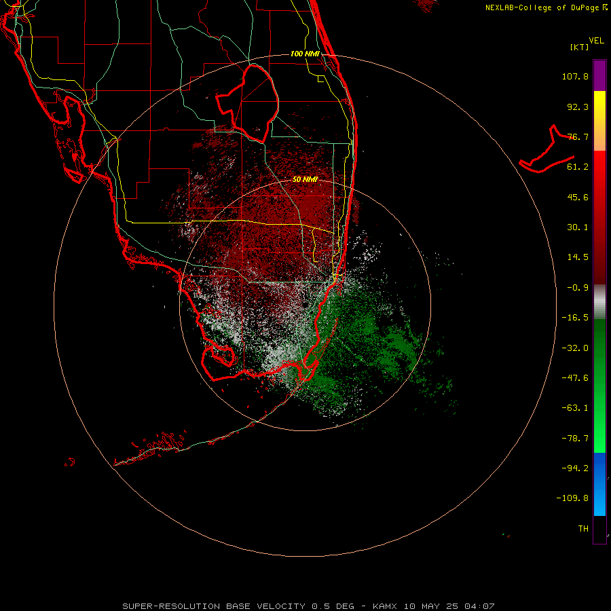Click the -47.6 legend value
Viewport: 611px width, 611px height.
(x=575, y=378)
